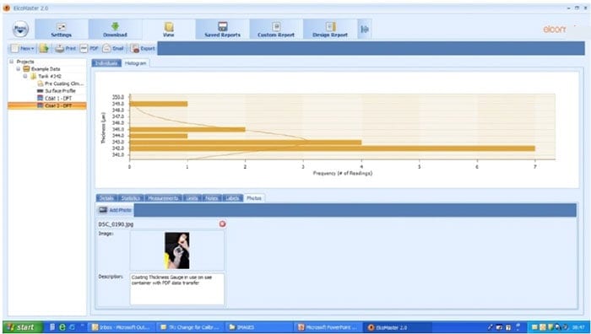Screen dimensions: 591x334
Task: Select Pre Coating Clim... batch
Action: coord(60,83)
